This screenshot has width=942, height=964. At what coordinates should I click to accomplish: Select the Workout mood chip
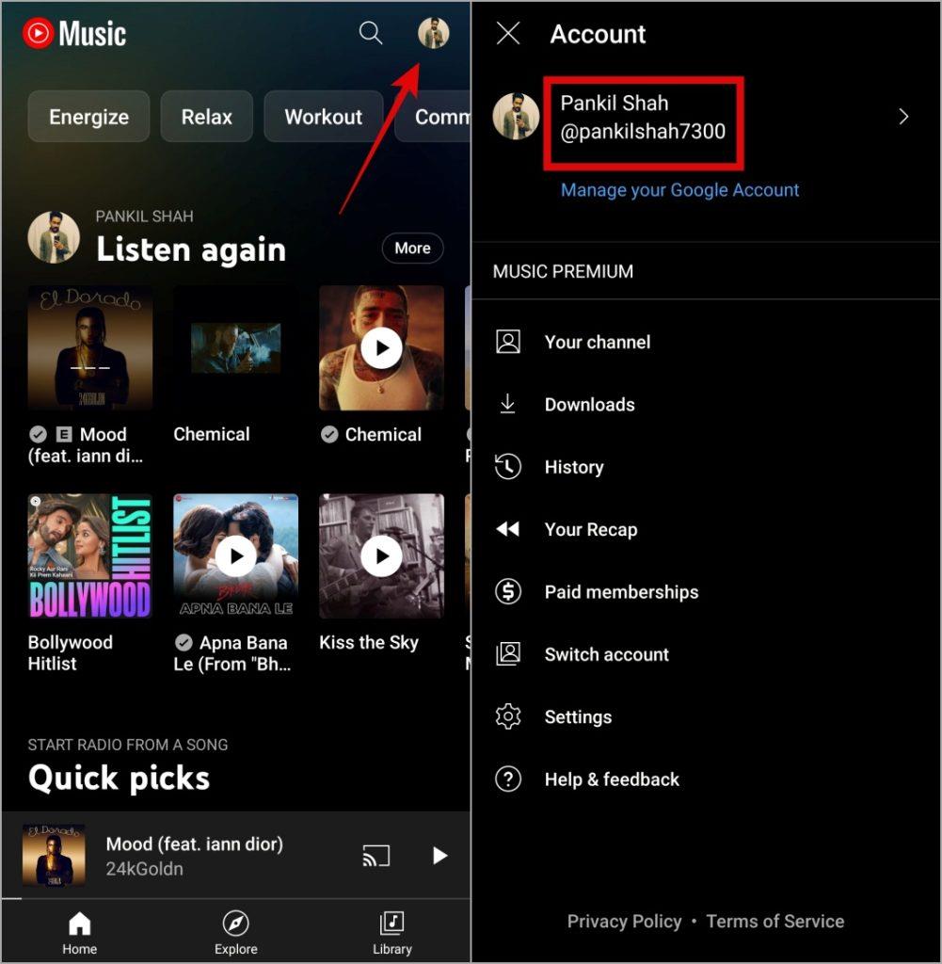pos(324,117)
